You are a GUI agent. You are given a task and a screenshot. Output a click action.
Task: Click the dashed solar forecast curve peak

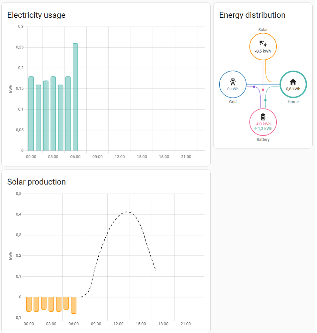coord(127,211)
